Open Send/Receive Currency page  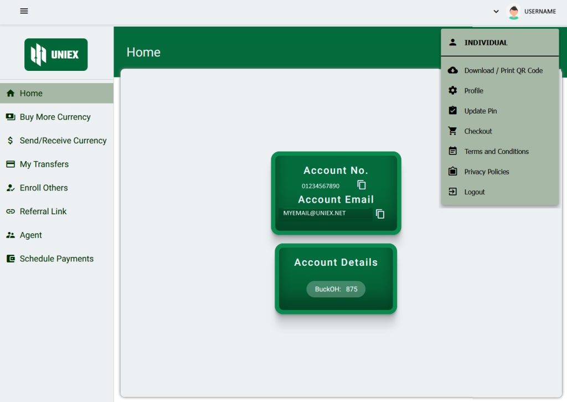(63, 141)
